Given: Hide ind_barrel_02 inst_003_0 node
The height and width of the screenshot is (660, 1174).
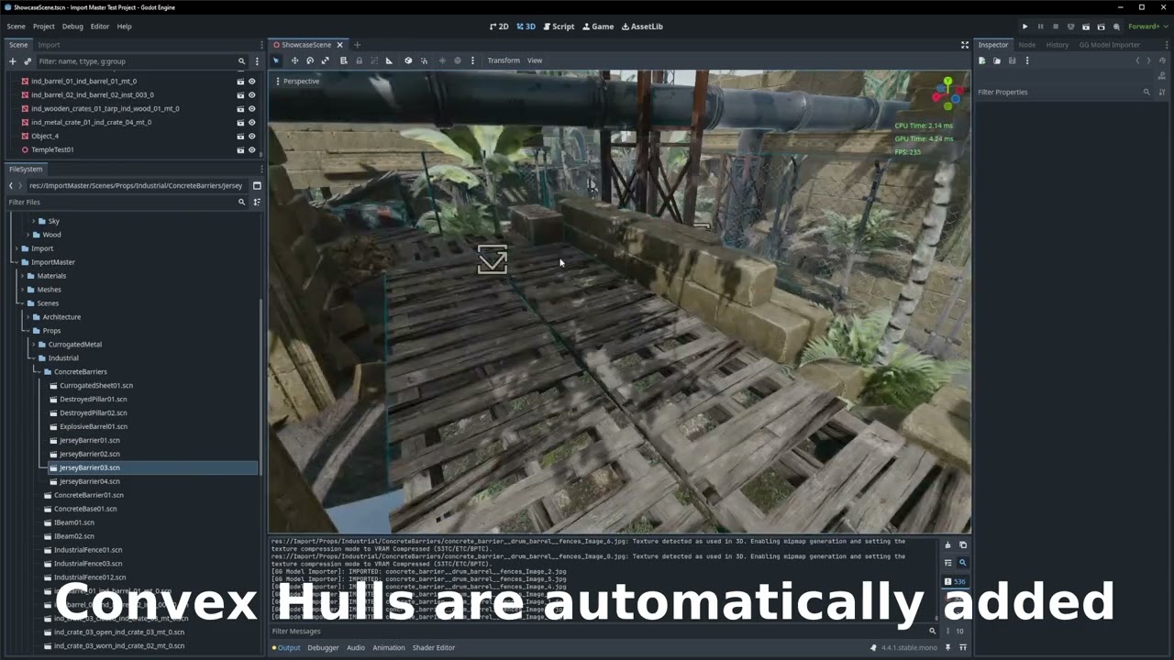Looking at the screenshot, I should [x=252, y=94].
